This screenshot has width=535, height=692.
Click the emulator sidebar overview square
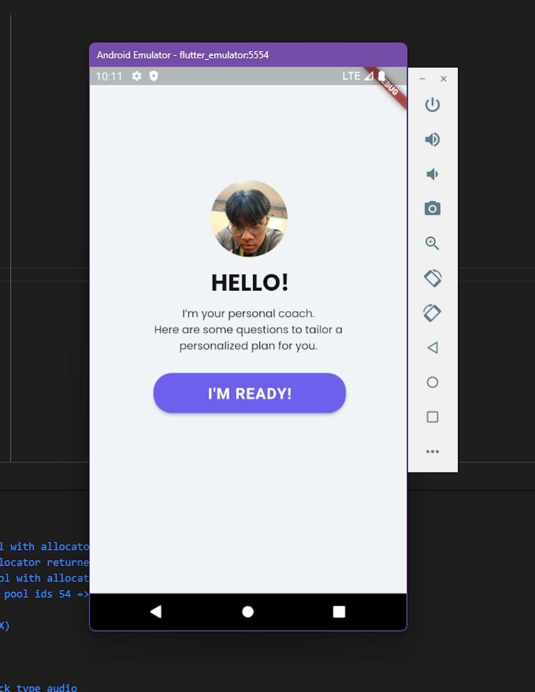click(432, 417)
